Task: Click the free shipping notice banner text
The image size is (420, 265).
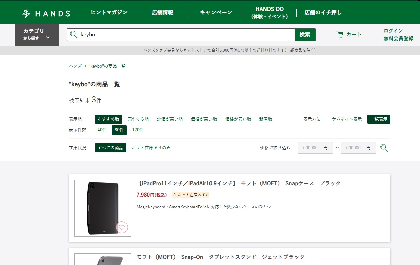Action: pyautogui.click(x=230, y=50)
